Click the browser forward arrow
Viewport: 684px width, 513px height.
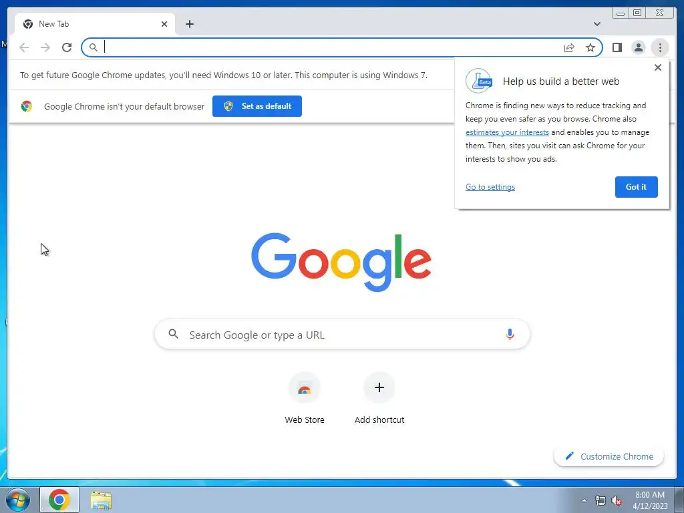45,47
